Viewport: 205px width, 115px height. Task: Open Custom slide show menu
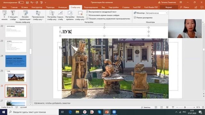[38, 15]
